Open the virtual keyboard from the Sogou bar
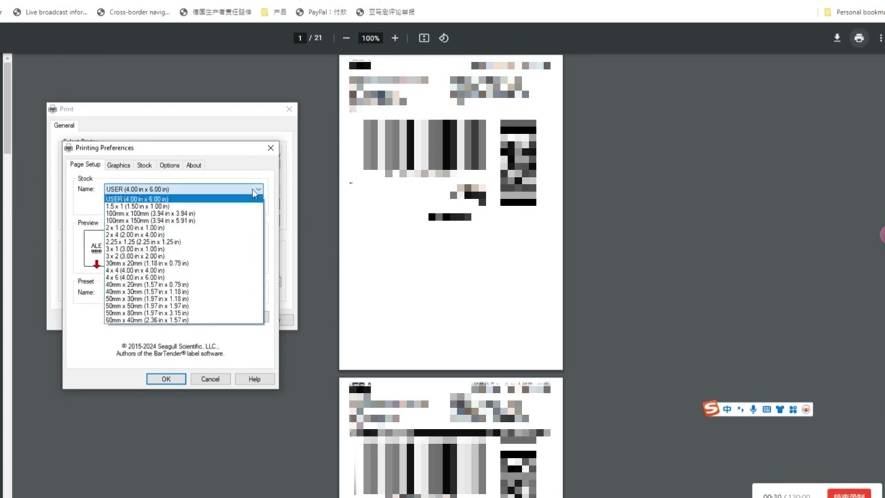 766,409
